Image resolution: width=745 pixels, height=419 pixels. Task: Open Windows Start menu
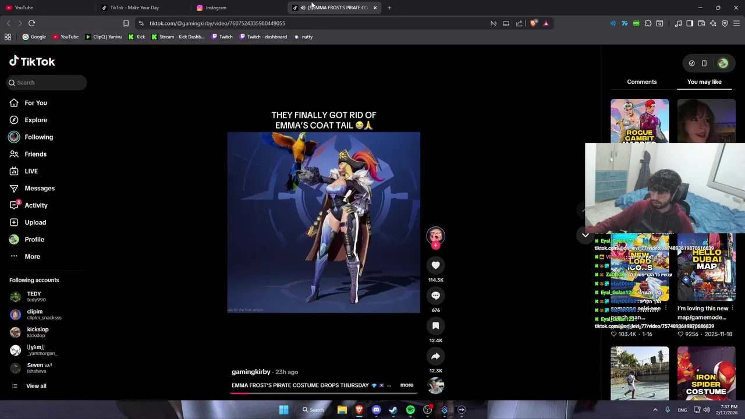(x=283, y=410)
